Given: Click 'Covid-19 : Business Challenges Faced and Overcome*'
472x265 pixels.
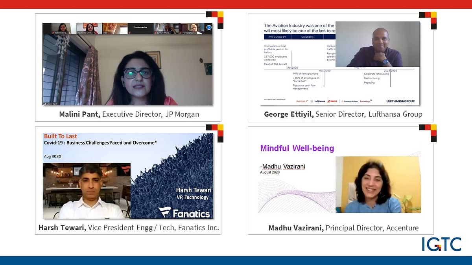Looking at the screenshot, I should [x=100, y=143].
